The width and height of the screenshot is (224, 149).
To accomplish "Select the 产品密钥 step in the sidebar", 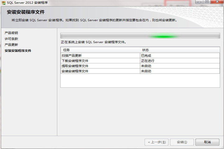I will coord(11,33).
